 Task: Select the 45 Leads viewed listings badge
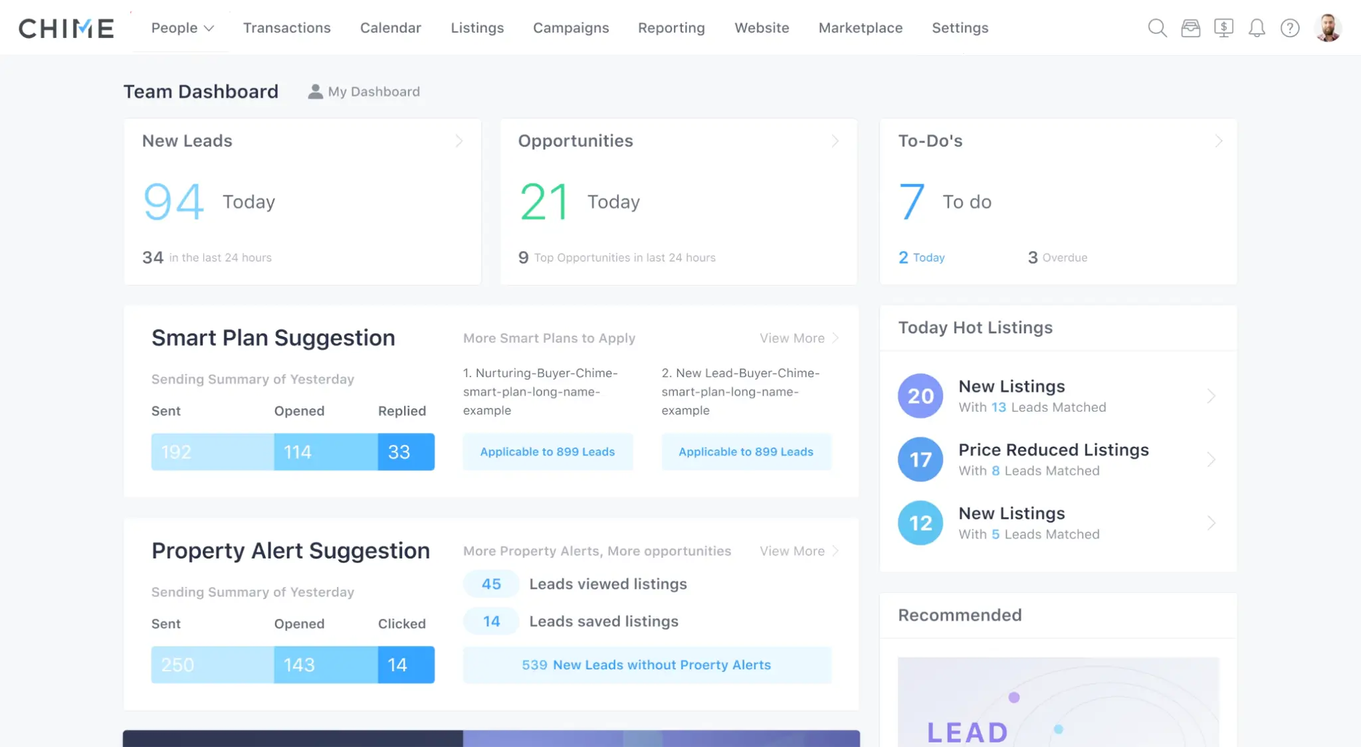490,584
